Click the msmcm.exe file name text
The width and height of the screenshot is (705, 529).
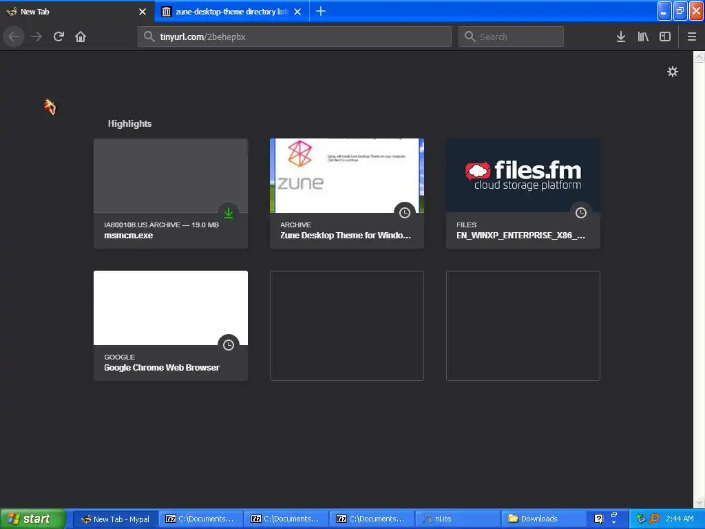pyautogui.click(x=129, y=236)
